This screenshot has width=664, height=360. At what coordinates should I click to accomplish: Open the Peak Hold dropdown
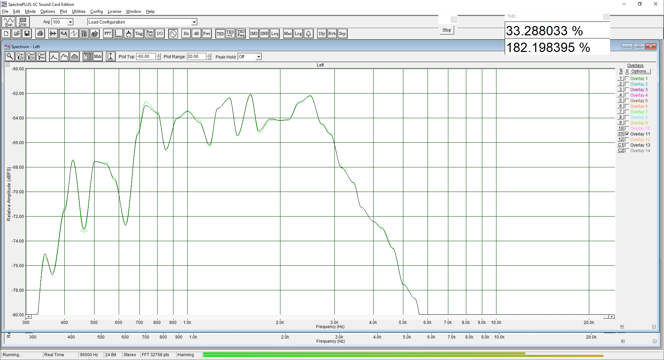click(259, 57)
